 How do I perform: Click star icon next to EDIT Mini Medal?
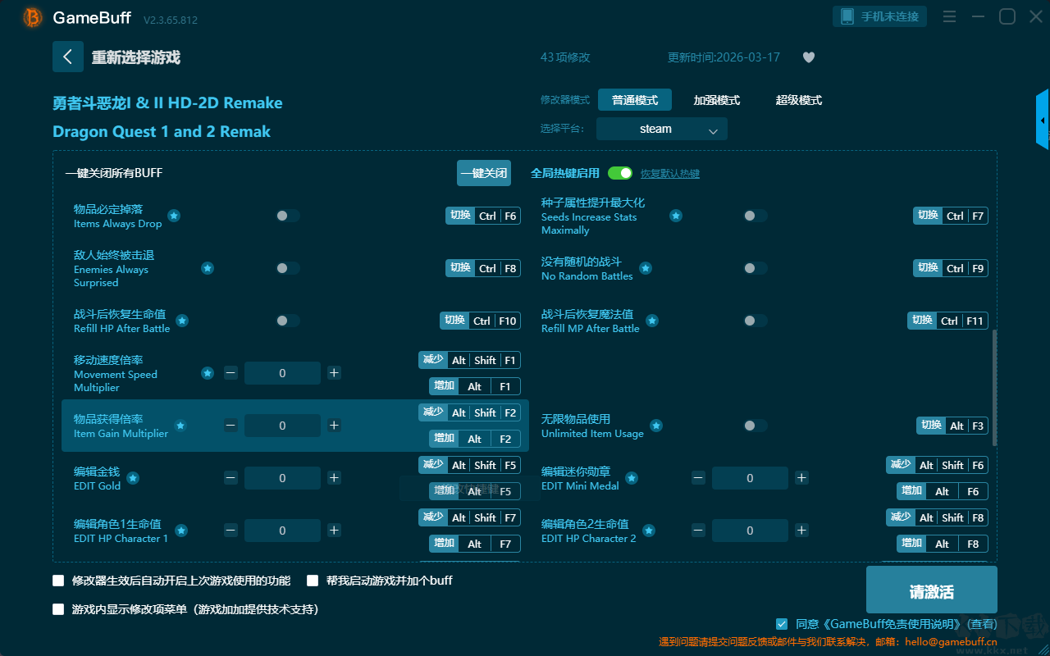(x=631, y=478)
